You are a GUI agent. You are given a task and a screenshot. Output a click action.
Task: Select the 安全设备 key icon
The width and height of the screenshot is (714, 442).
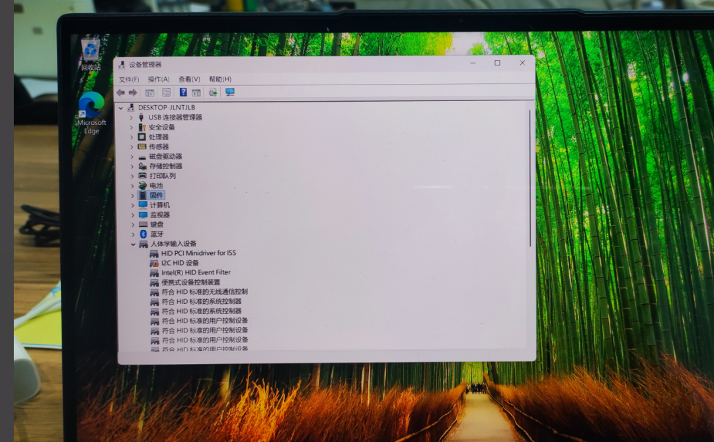[142, 128]
